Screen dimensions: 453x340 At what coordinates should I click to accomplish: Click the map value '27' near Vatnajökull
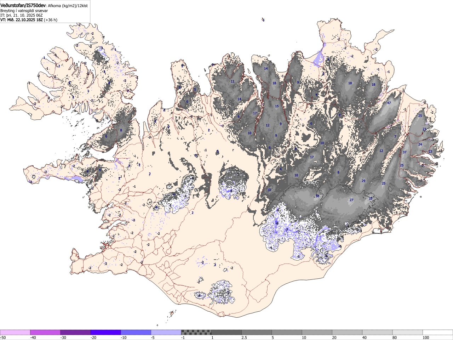pyautogui.click(x=351, y=200)
